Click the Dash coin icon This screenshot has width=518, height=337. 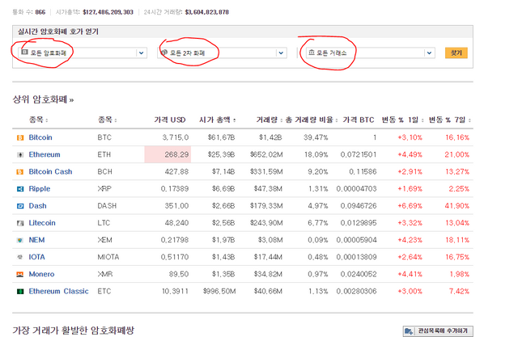click(20, 206)
